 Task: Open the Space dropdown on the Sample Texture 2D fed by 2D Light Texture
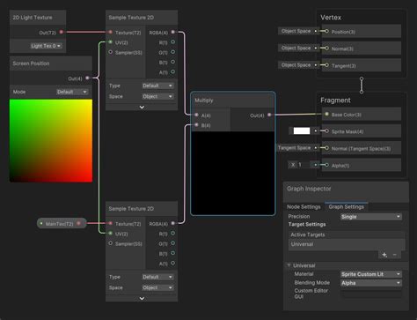click(157, 96)
